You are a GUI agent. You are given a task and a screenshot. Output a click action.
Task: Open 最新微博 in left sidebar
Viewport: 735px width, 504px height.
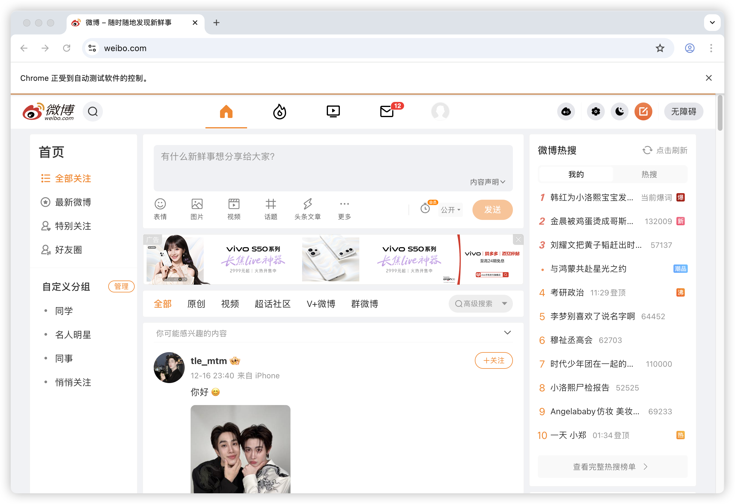pyautogui.click(x=73, y=202)
